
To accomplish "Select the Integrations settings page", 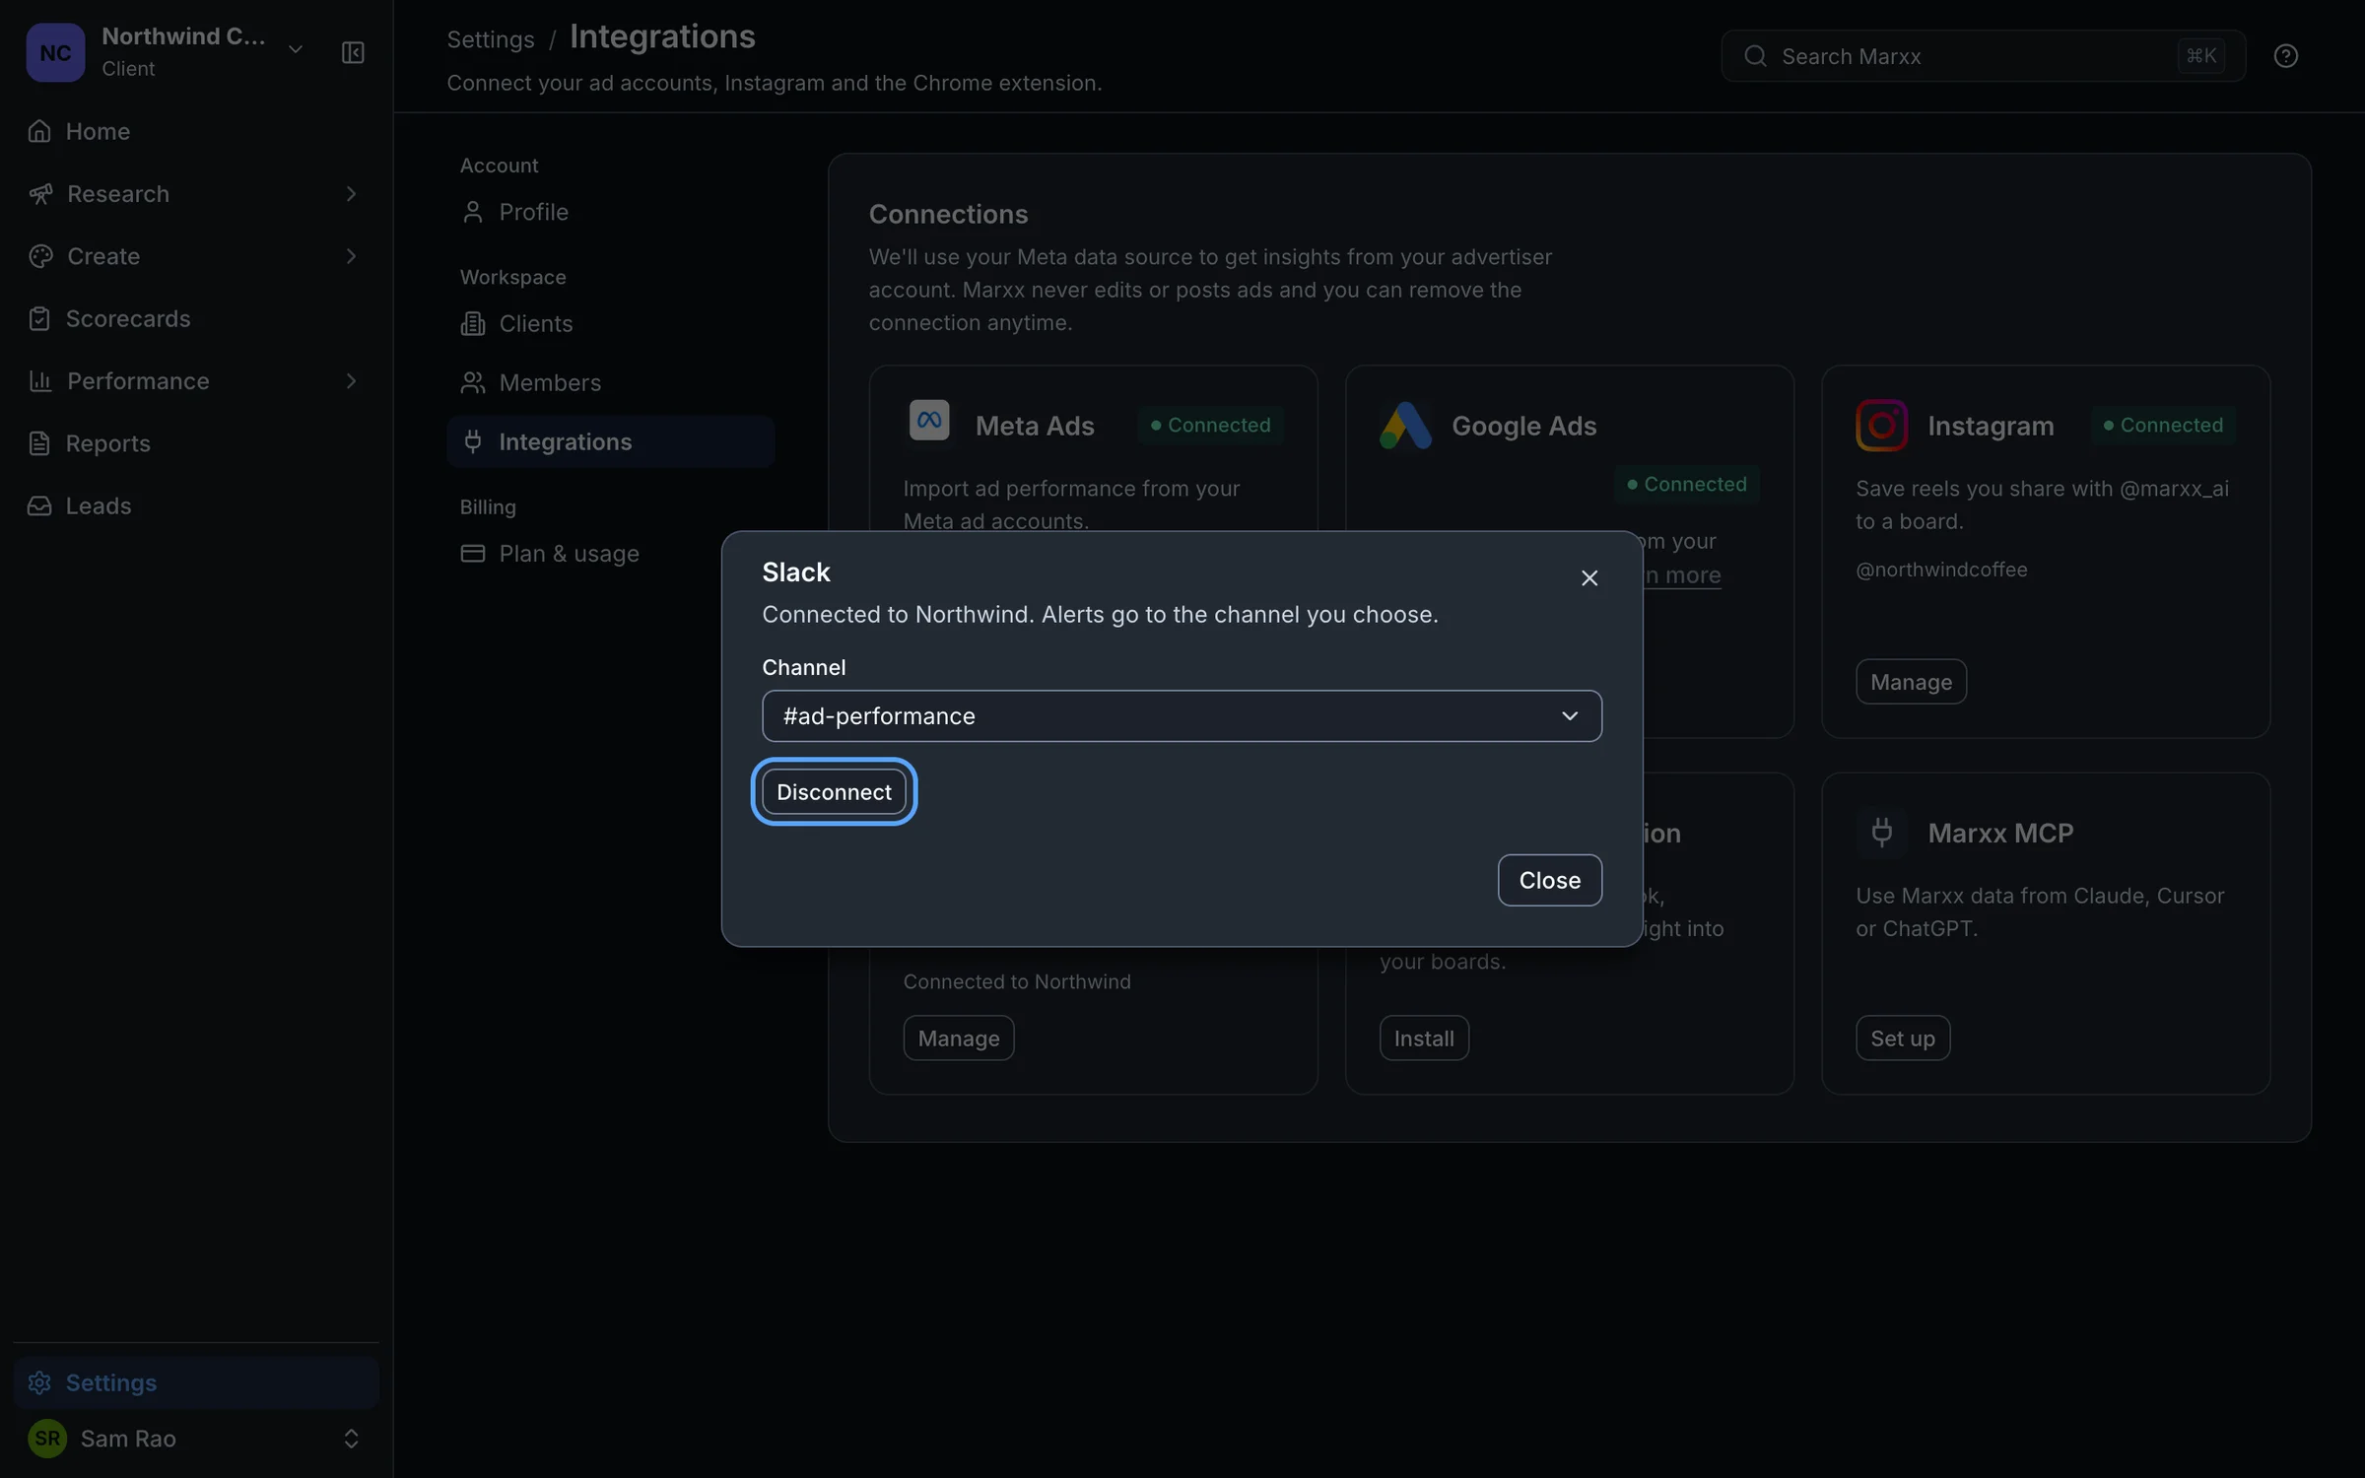I will (x=610, y=441).
